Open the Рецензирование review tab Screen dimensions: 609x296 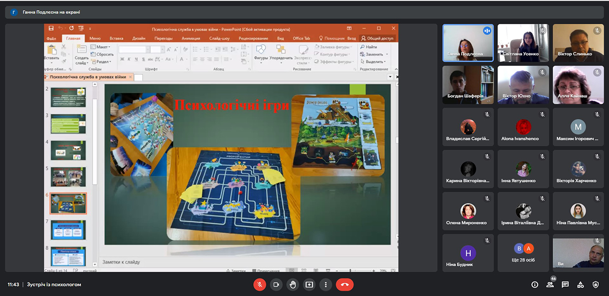[254, 38]
